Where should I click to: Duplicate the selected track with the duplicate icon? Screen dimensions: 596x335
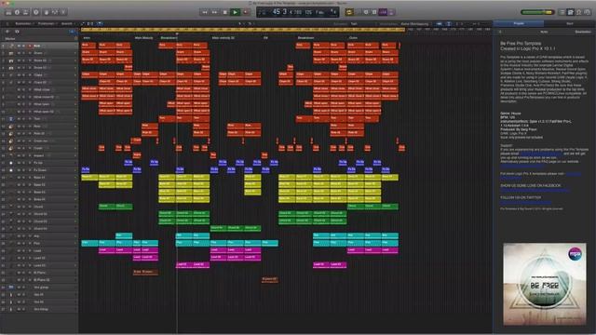(17, 32)
